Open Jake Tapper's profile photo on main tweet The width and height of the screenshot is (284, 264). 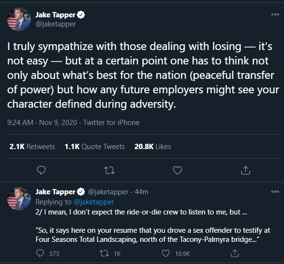coord(19,19)
